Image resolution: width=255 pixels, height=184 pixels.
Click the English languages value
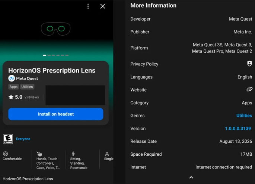pyautogui.click(x=245, y=77)
